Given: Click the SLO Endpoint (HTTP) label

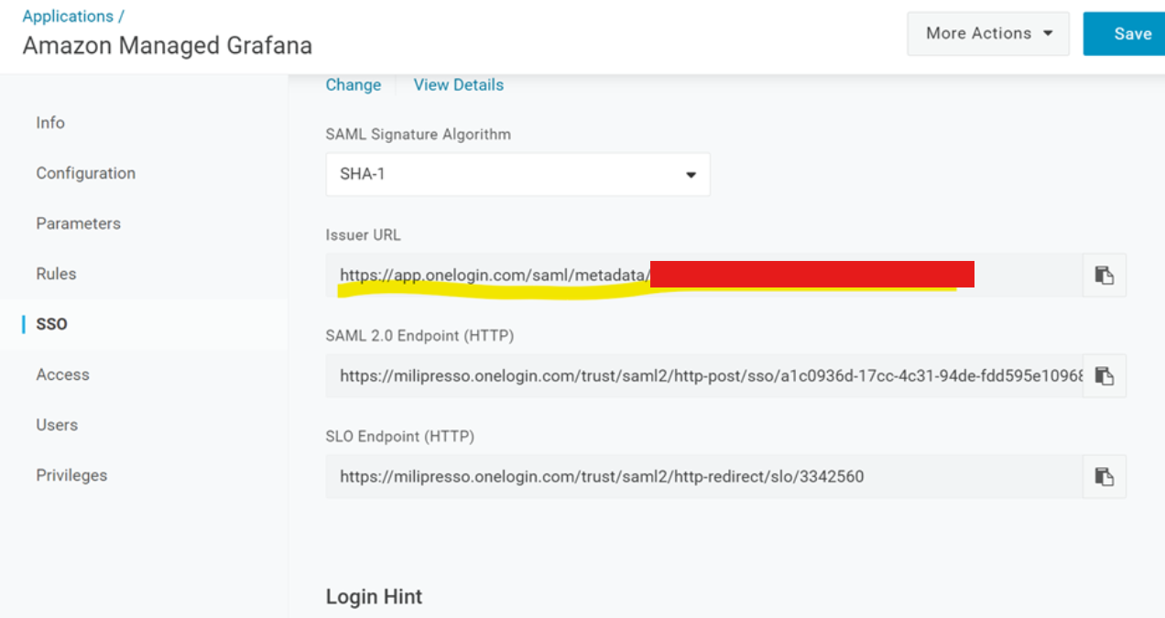Looking at the screenshot, I should click(x=400, y=437).
